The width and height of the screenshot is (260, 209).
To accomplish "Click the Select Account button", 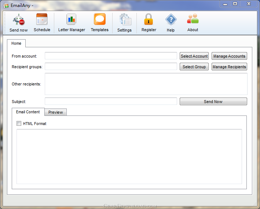I will point(194,56).
